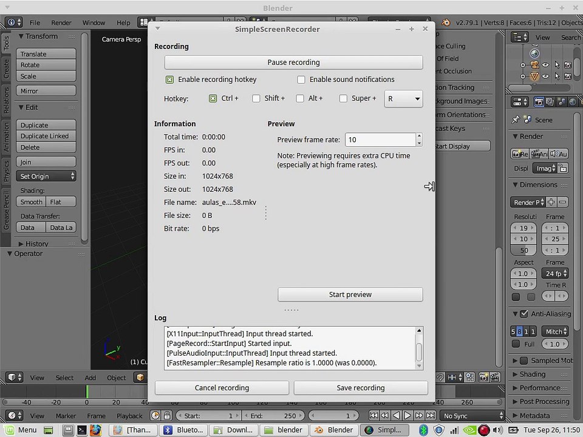This screenshot has width=583, height=437.
Task: Click the World globe icon in outliner
Action: coord(534,54)
